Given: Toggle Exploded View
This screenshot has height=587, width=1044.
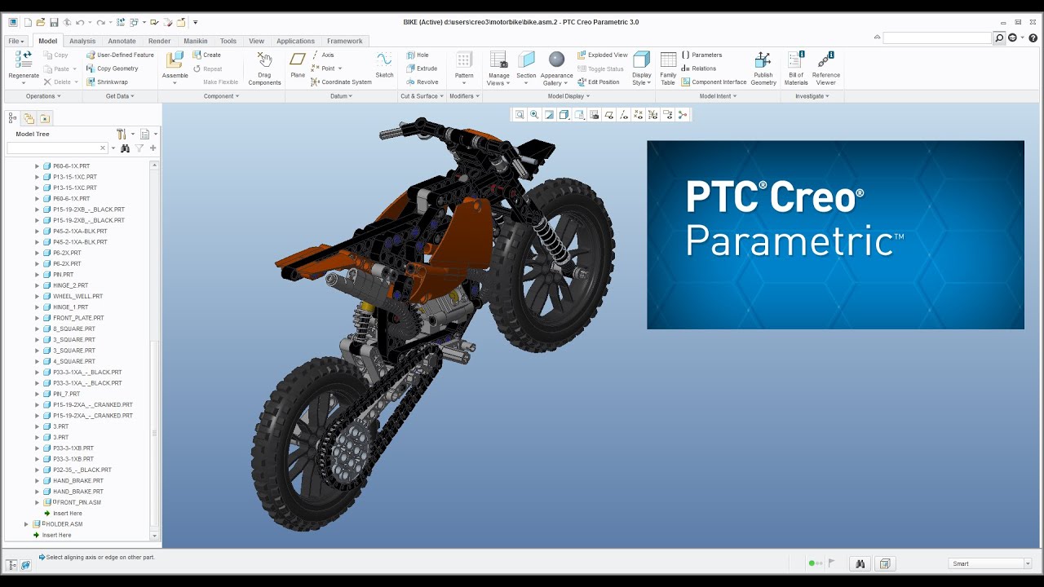Looking at the screenshot, I should point(602,55).
